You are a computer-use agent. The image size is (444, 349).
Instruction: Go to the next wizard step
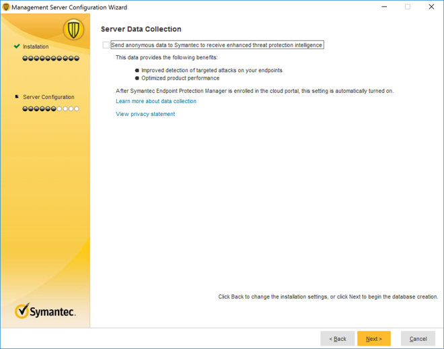pyautogui.click(x=374, y=338)
